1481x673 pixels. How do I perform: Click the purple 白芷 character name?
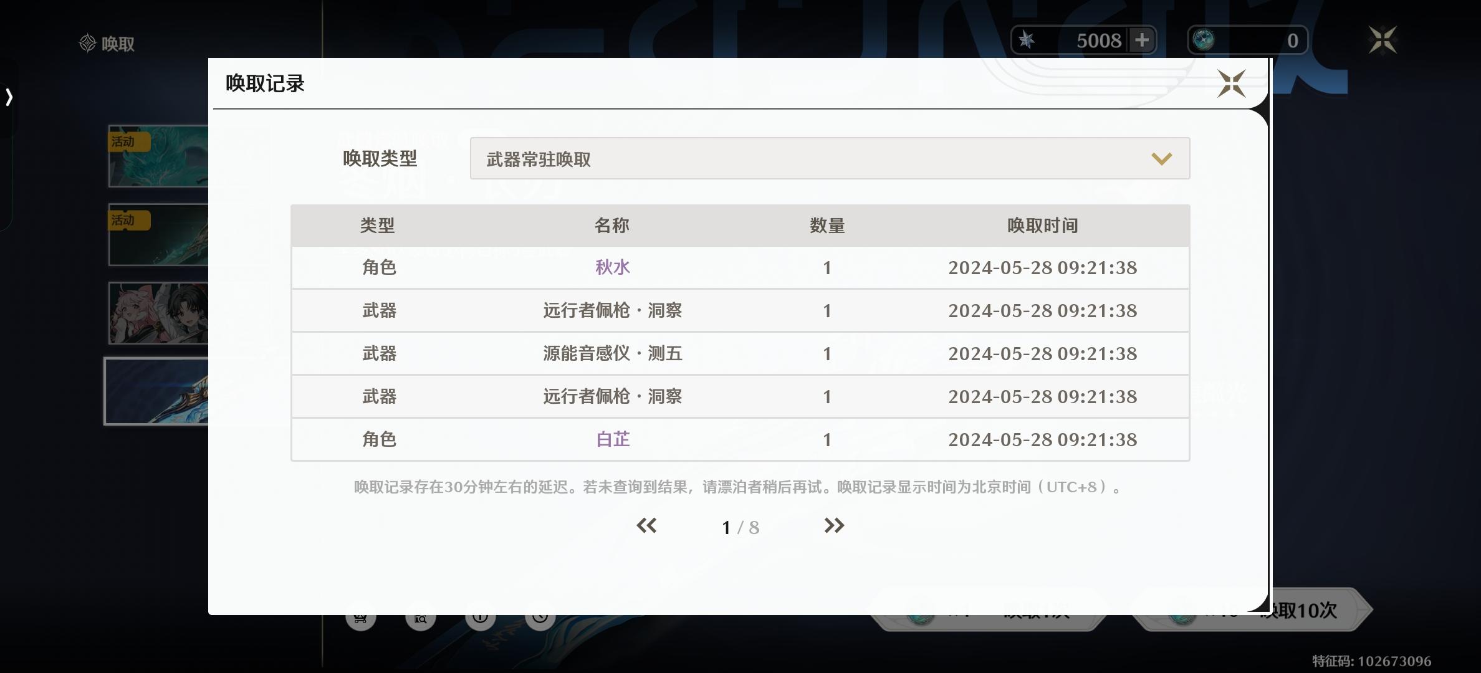(612, 439)
